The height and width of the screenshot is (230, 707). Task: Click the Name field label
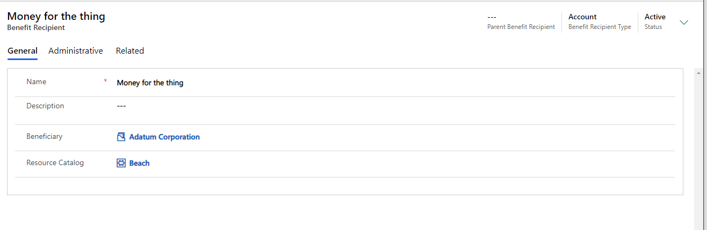click(x=37, y=82)
